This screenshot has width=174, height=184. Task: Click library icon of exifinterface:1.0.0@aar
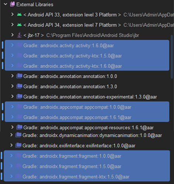tap(18, 145)
